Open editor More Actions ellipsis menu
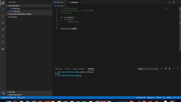 click(178, 2)
